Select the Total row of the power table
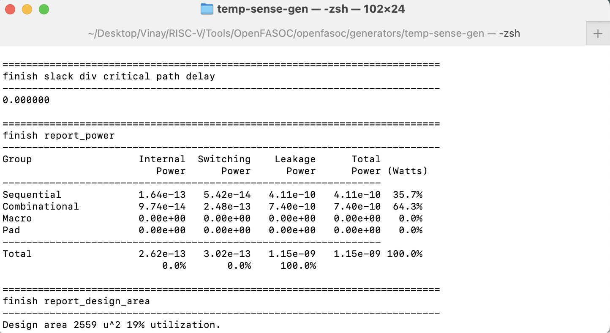 [x=17, y=254]
